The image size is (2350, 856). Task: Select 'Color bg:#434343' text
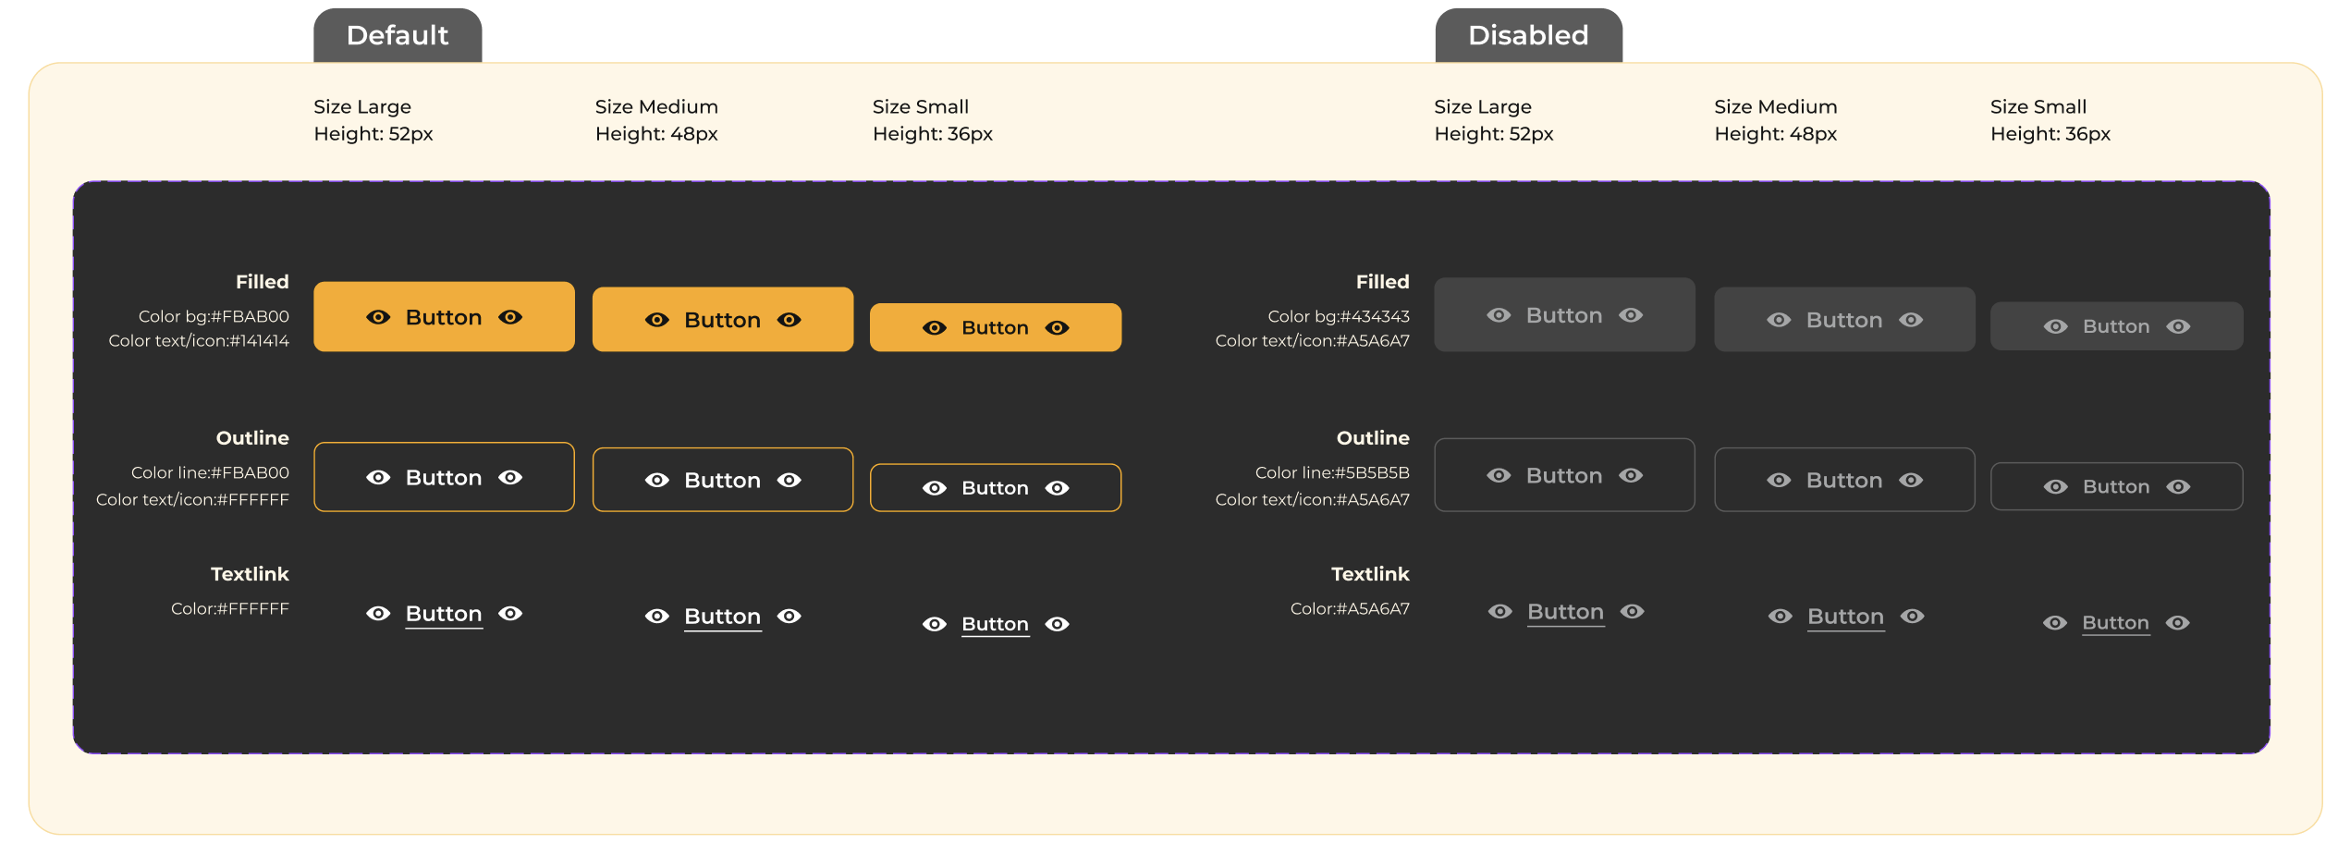(1339, 316)
